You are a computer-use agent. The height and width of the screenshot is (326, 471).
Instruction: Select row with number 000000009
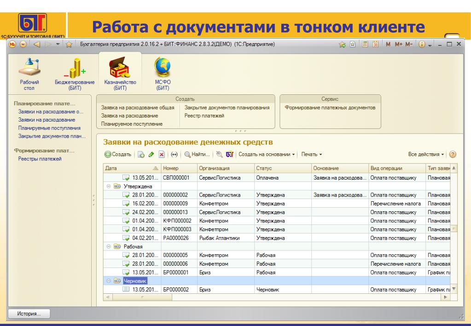click(277, 204)
